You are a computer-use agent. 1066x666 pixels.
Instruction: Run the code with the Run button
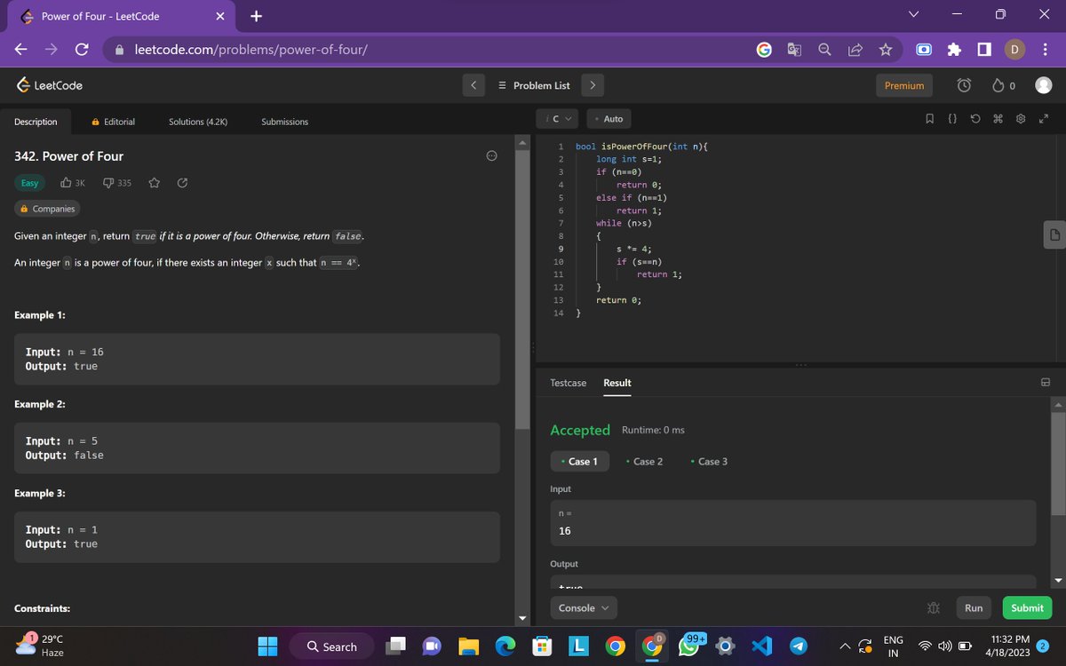tap(974, 608)
